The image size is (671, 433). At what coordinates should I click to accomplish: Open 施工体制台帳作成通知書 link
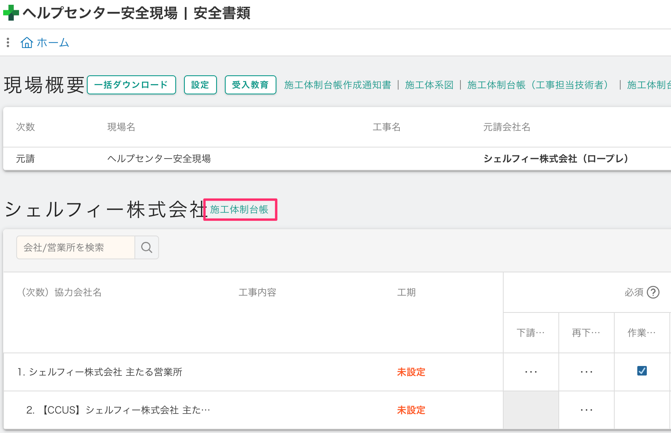click(337, 85)
